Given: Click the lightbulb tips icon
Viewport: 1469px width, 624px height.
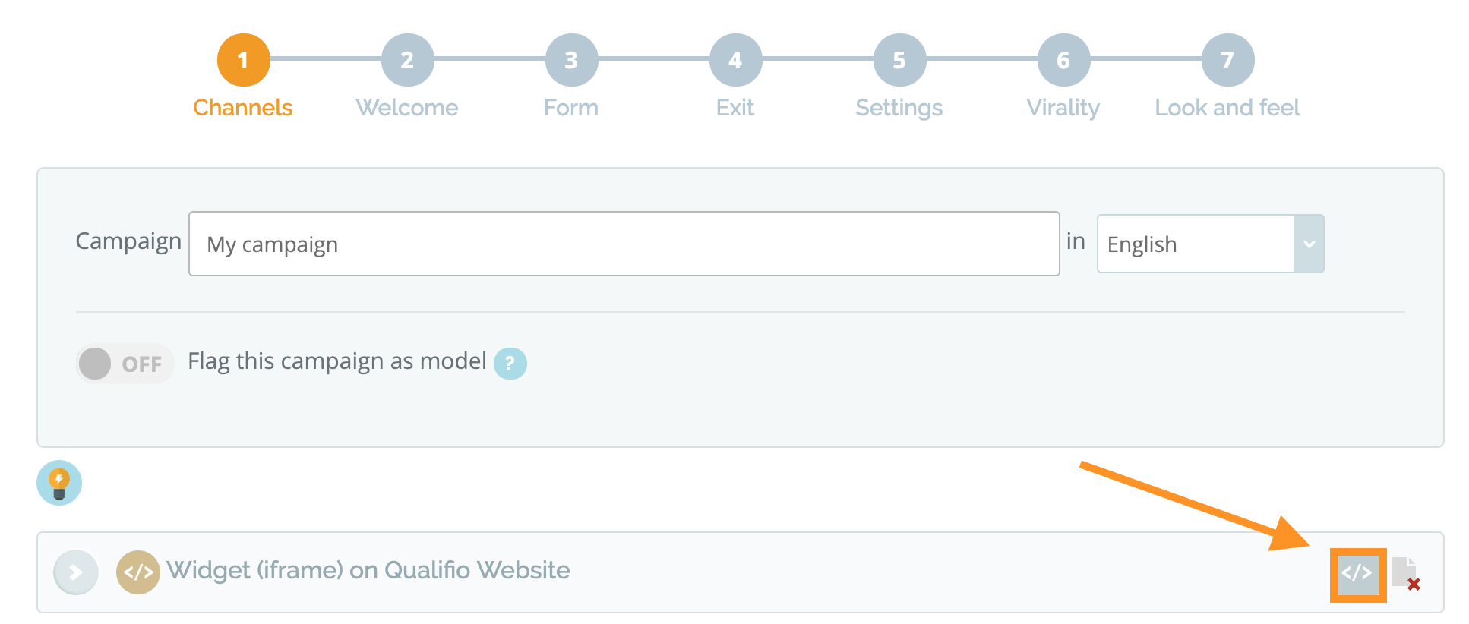Looking at the screenshot, I should tap(59, 483).
